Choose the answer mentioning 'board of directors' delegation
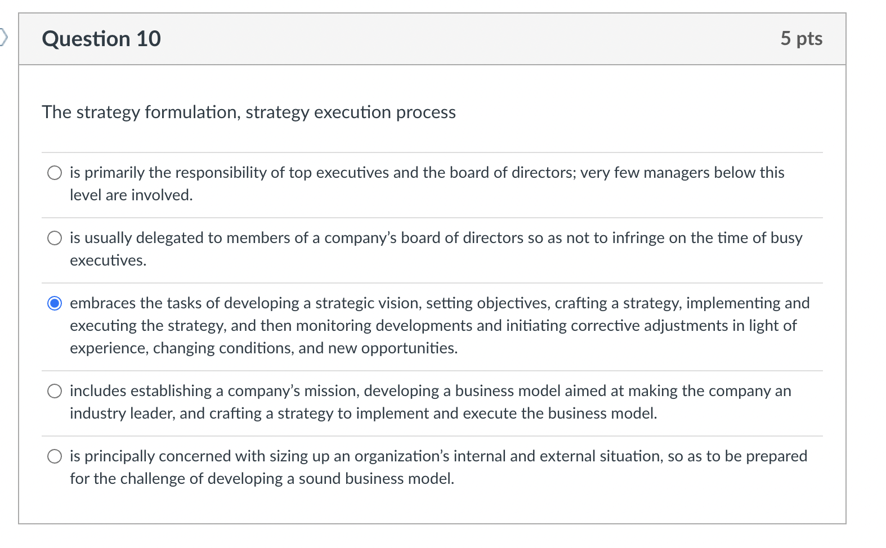This screenshot has height=548, width=886. (x=55, y=237)
